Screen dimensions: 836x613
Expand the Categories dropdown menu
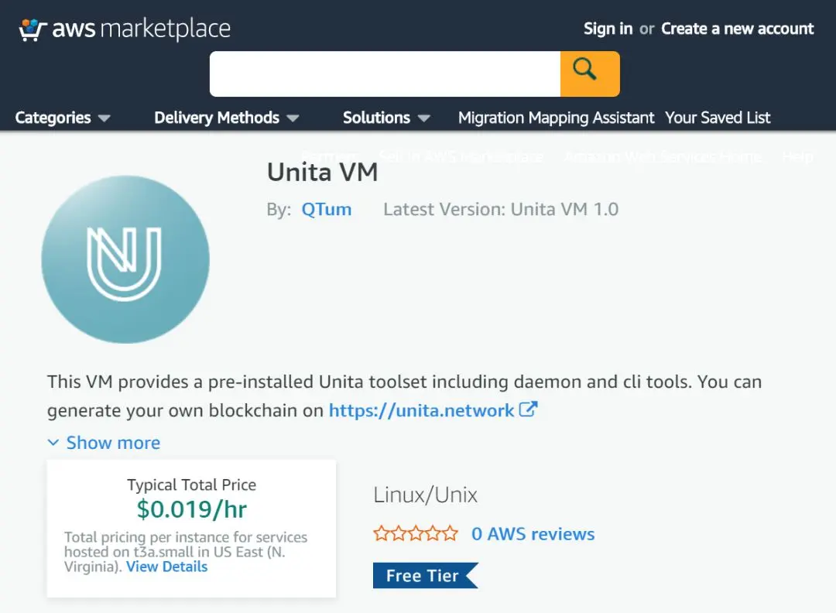tap(62, 118)
